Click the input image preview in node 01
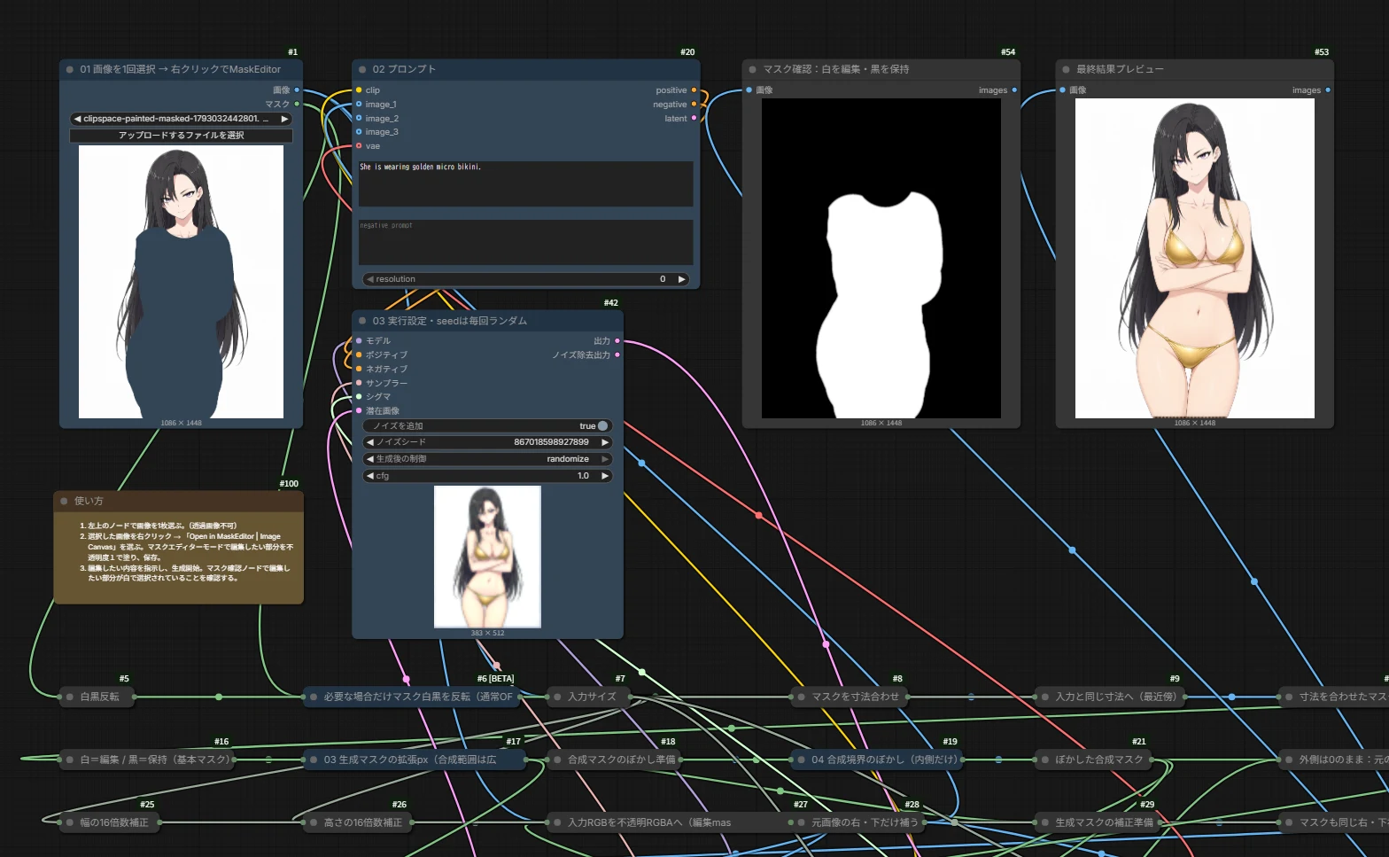This screenshot has height=857, width=1389. (181, 282)
